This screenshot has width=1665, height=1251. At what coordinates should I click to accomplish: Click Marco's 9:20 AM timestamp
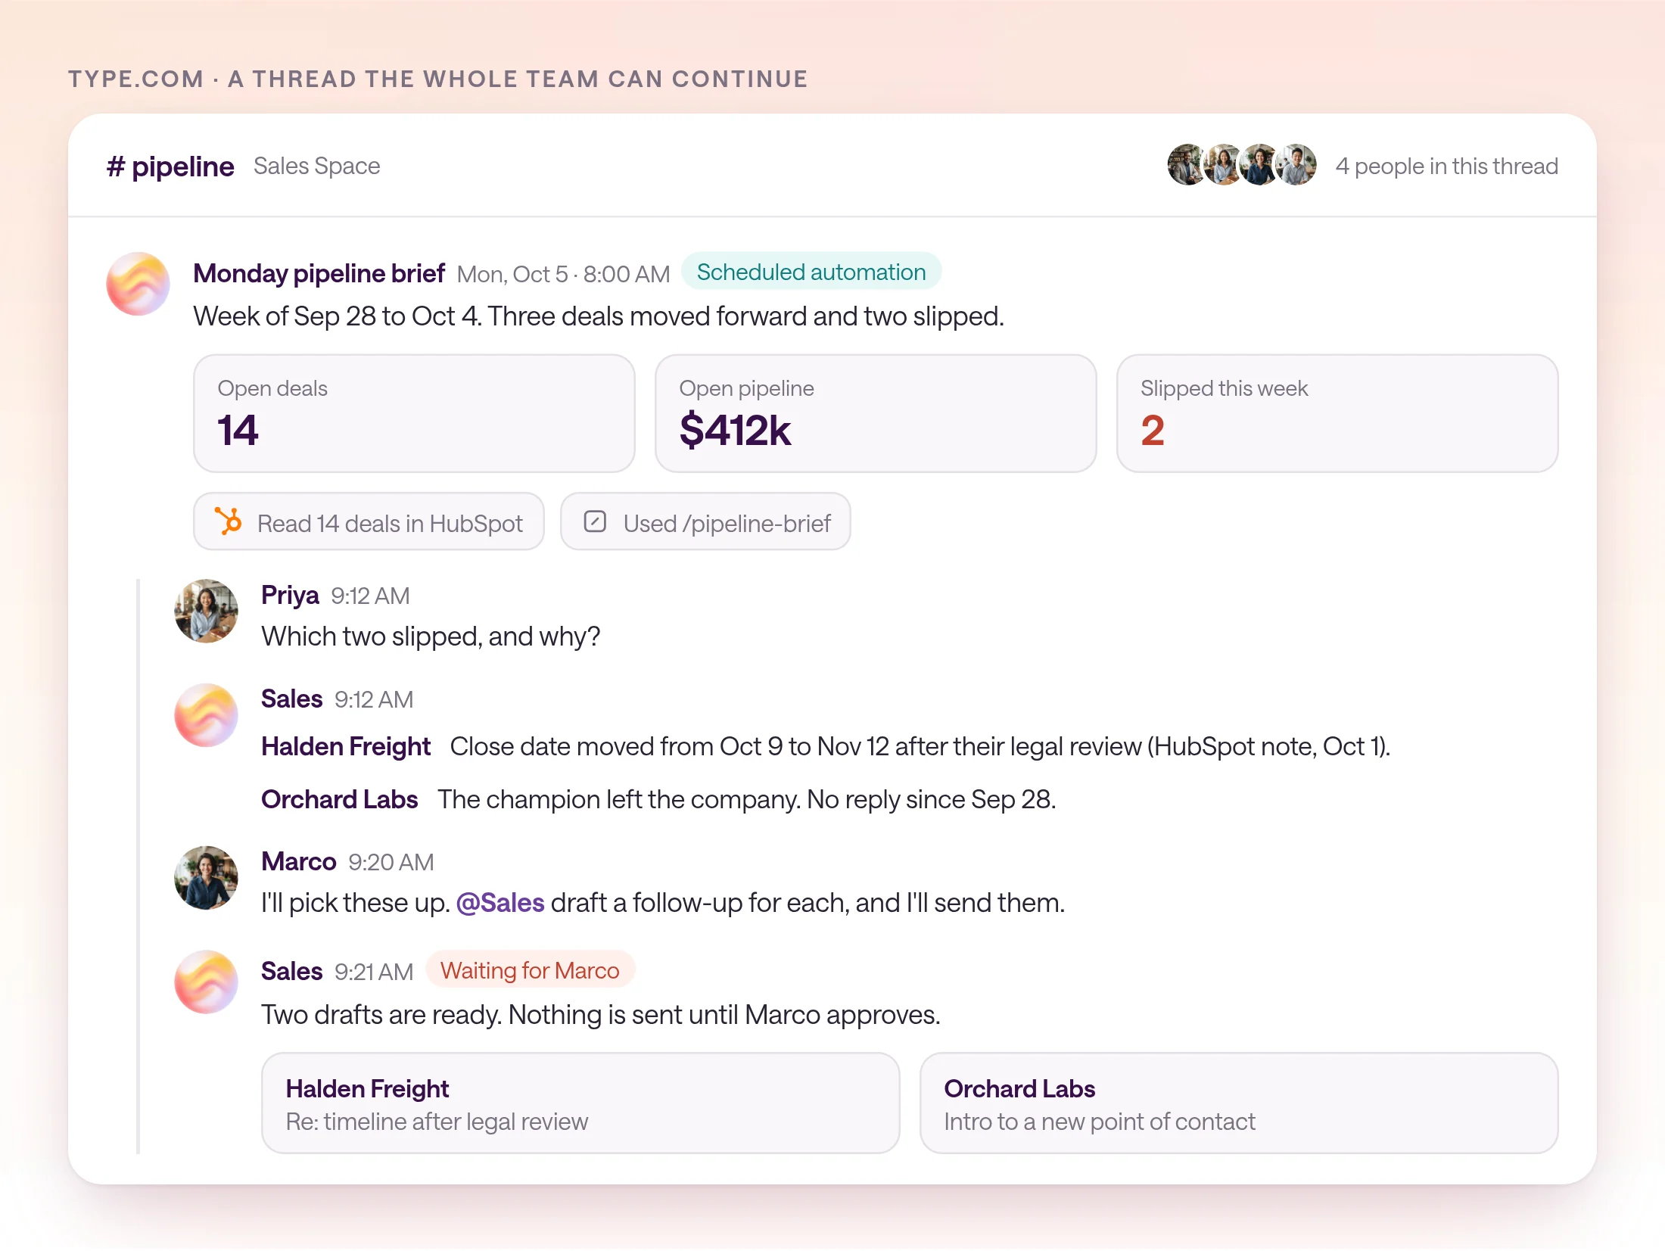click(x=391, y=862)
